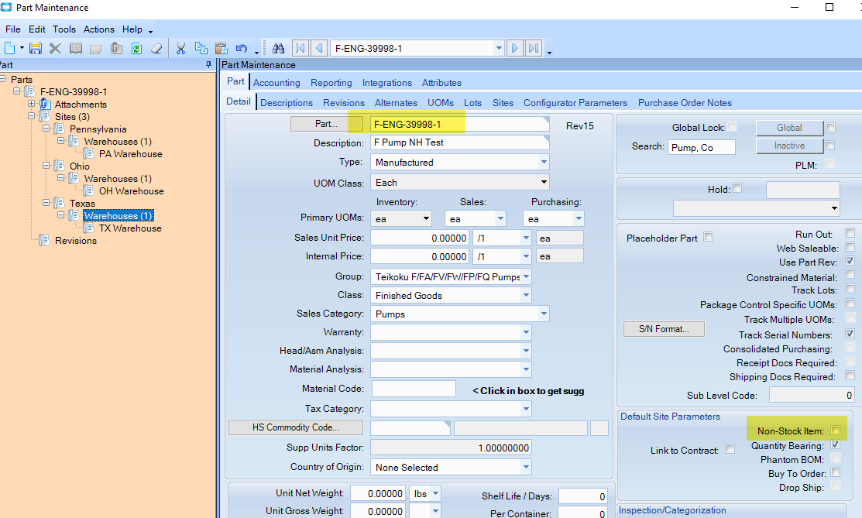This screenshot has width=862, height=518.
Task: Open the UOMs tab
Action: pyautogui.click(x=441, y=103)
